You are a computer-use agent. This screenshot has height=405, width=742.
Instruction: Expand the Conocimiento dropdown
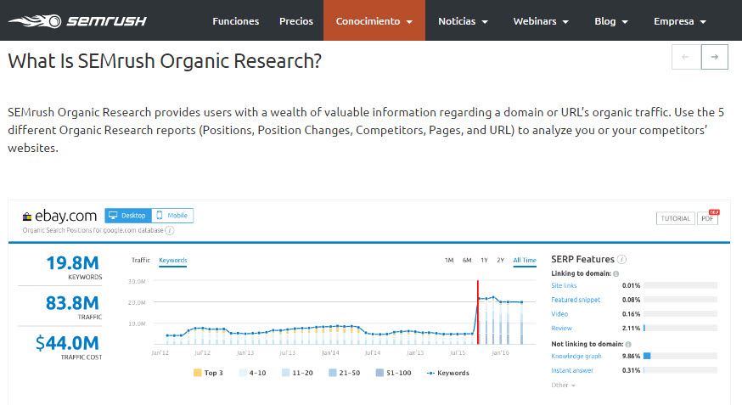click(x=374, y=21)
